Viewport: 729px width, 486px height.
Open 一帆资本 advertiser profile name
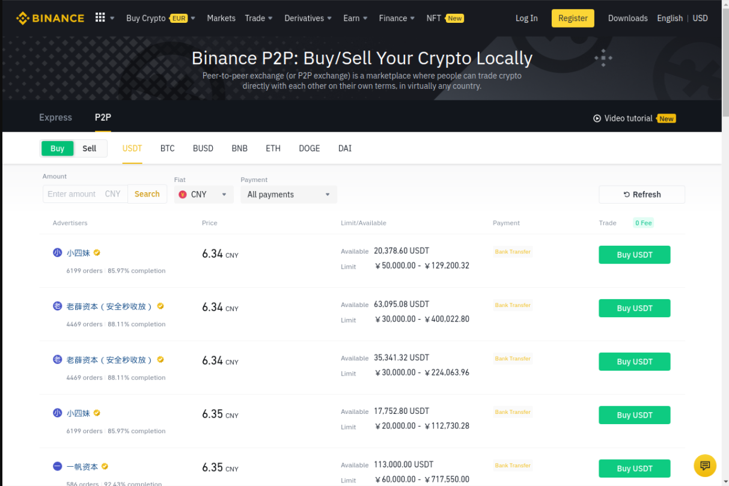tap(82, 467)
